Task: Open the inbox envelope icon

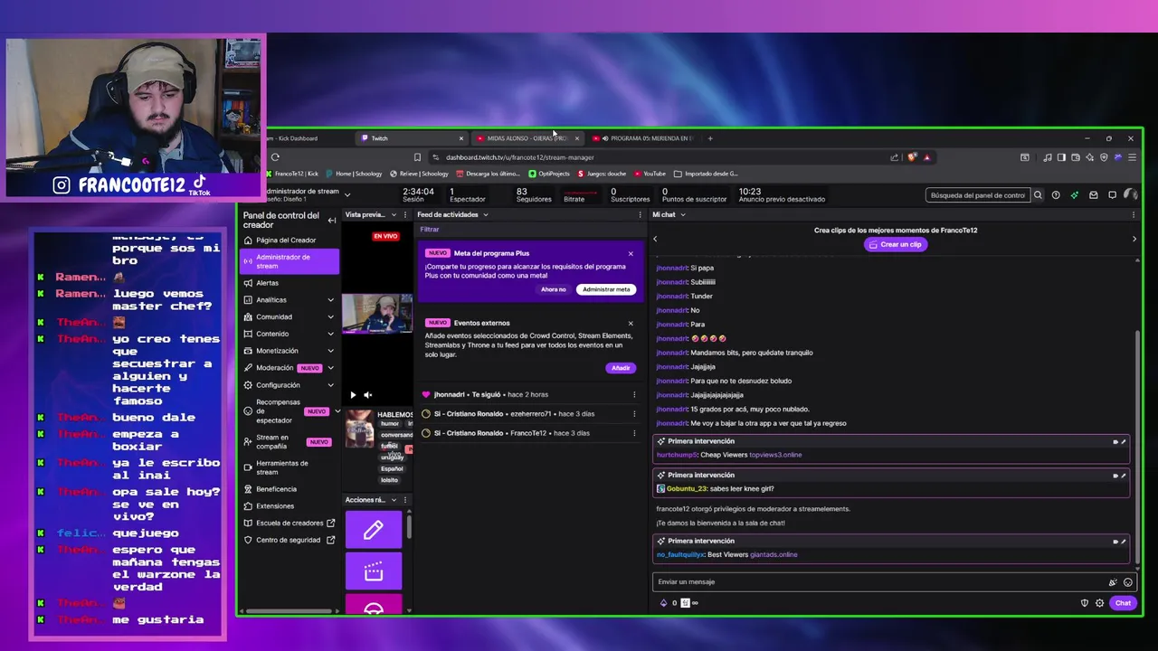Action: tap(1093, 195)
